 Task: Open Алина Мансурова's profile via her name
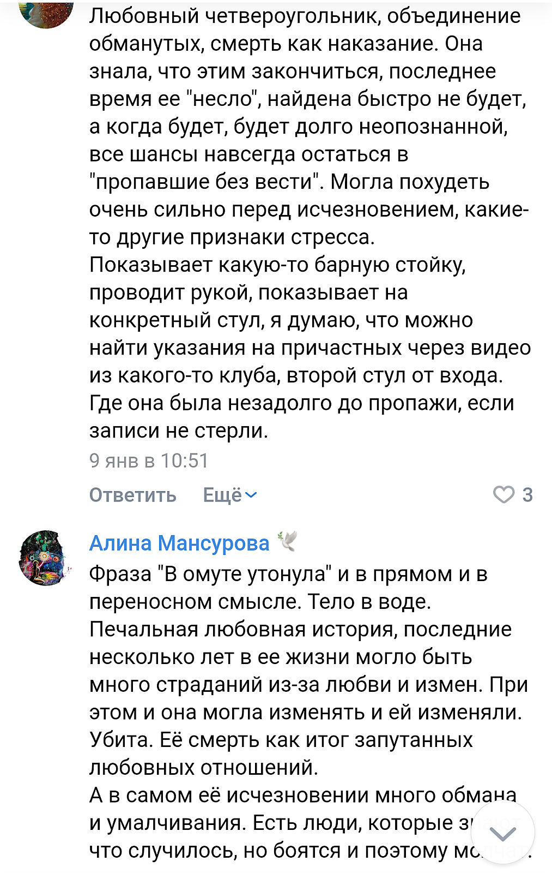point(179,543)
